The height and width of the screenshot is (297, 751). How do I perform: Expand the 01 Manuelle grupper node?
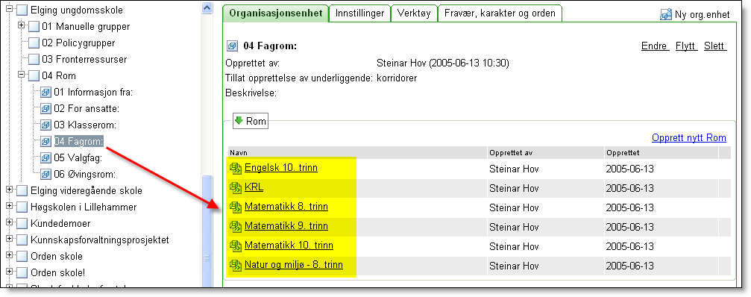[21, 25]
